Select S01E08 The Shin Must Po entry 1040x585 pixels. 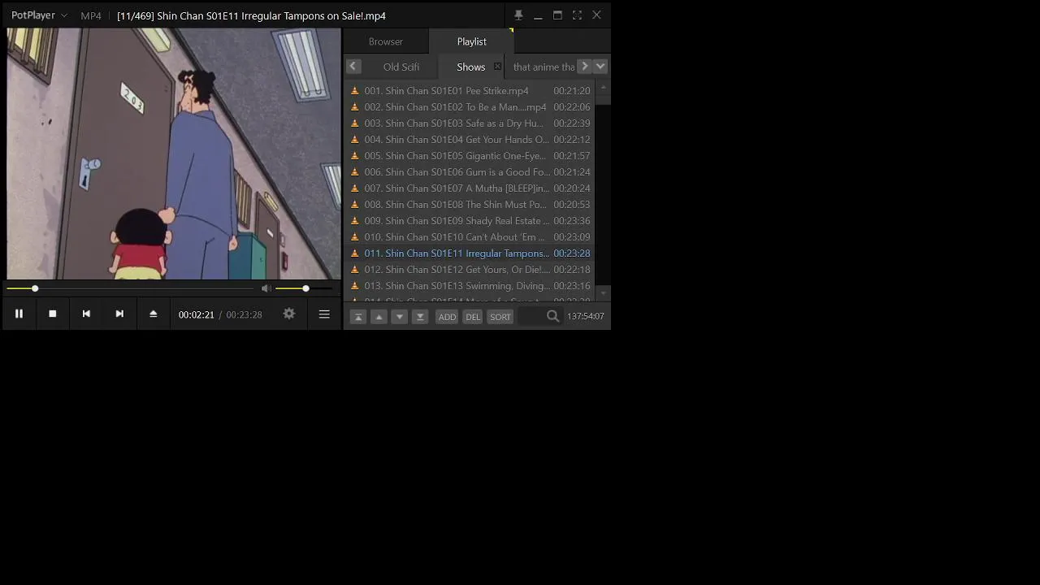[470, 205]
